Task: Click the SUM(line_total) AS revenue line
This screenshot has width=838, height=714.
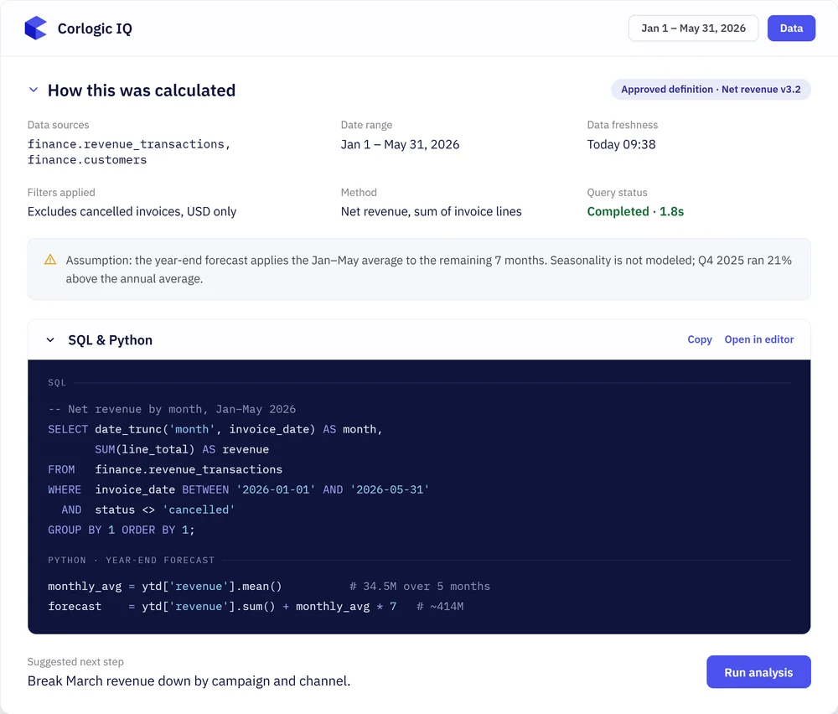Action: pyautogui.click(x=182, y=449)
